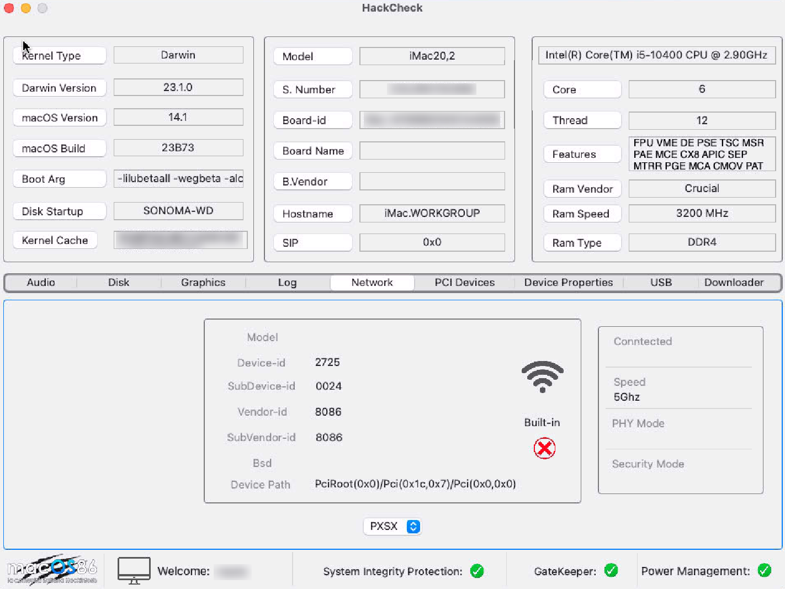Click the 3200 MHz RAM speed field

(x=702, y=213)
